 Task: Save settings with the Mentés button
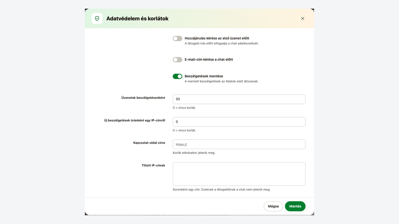point(295,206)
